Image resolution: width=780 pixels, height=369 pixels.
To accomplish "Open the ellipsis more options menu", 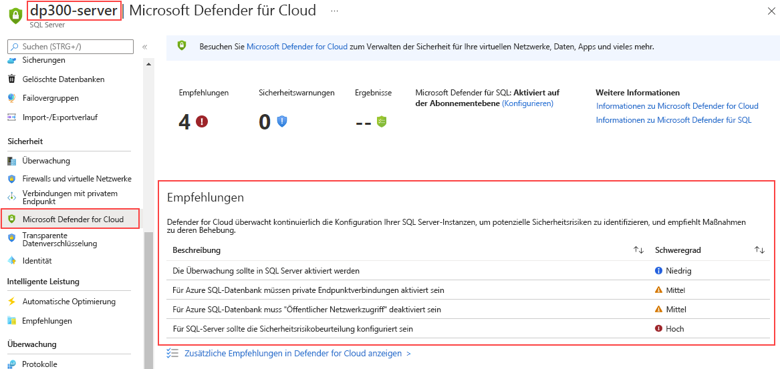I will pyautogui.click(x=334, y=11).
